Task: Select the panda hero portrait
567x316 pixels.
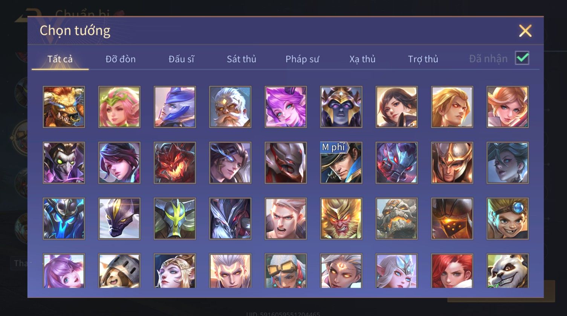Action: pyautogui.click(x=507, y=271)
